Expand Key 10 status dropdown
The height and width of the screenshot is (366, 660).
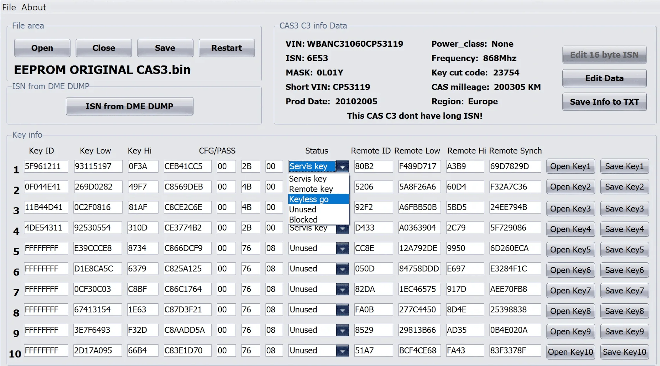(x=342, y=351)
